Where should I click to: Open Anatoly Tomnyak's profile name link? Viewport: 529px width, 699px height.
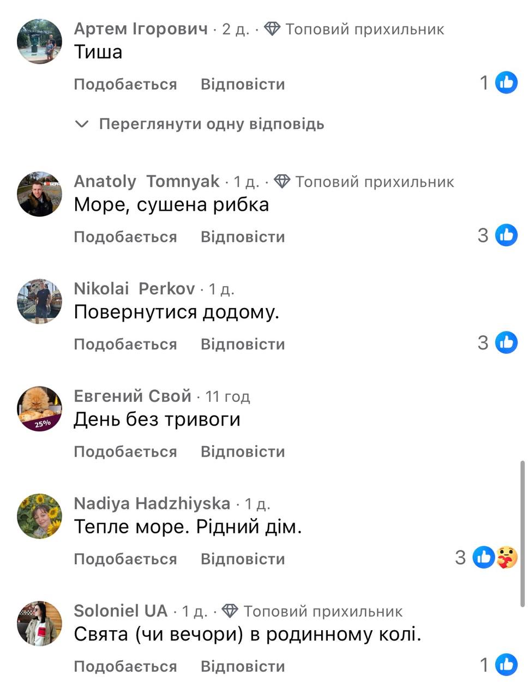point(147,181)
